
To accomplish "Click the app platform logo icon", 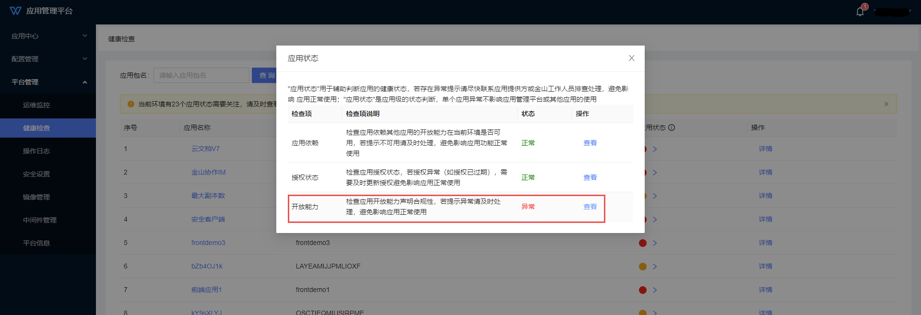I will (15, 11).
